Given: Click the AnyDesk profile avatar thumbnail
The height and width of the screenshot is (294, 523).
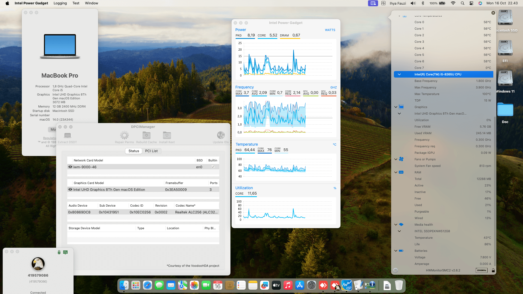Looking at the screenshot, I should point(38,264).
